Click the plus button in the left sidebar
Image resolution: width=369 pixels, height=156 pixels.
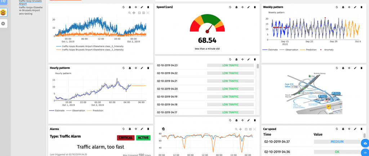click(x=3, y=23)
